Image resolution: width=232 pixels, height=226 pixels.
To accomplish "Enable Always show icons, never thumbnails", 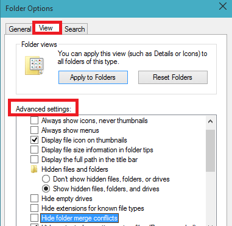I will click(x=34, y=121).
